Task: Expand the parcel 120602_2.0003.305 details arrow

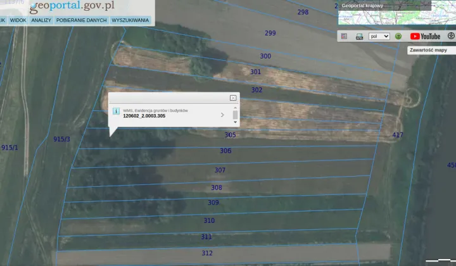Action: pos(222,115)
